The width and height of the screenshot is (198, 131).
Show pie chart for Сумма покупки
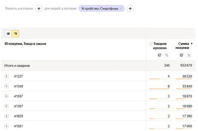pos(182,55)
